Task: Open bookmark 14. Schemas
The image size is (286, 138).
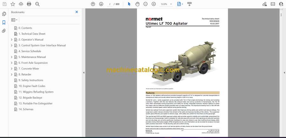Action: [x=26, y=109]
